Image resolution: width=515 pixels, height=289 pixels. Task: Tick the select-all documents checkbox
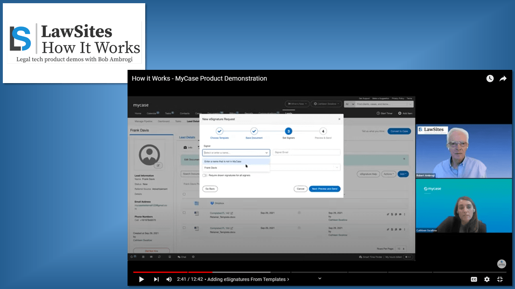click(x=184, y=194)
